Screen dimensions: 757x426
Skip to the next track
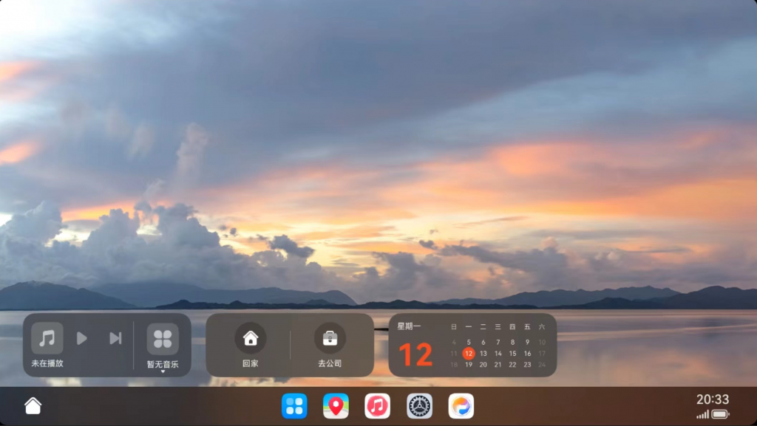115,338
